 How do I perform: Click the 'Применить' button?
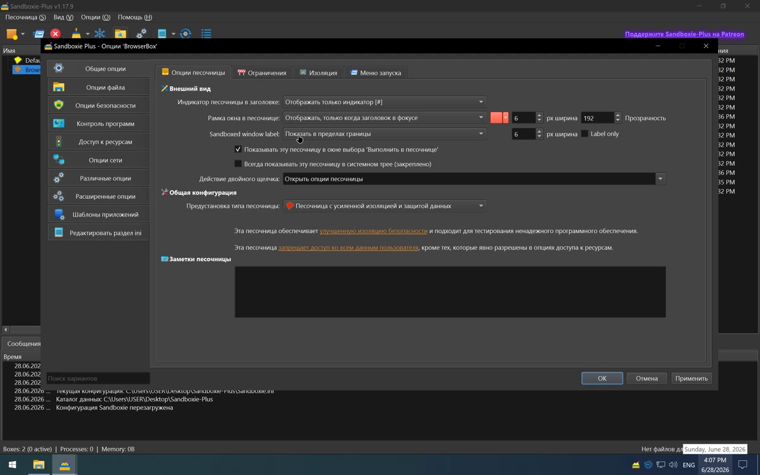tap(692, 378)
